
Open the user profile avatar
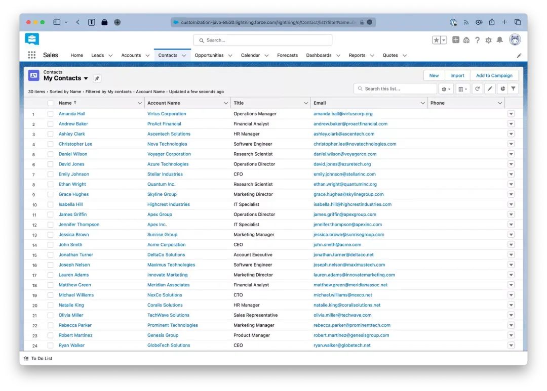(x=515, y=40)
